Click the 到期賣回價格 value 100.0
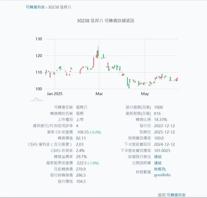The height and width of the screenshot is (198, 207). (x=159, y=138)
